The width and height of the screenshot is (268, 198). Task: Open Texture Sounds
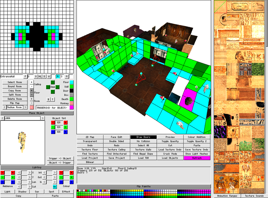[254, 196]
